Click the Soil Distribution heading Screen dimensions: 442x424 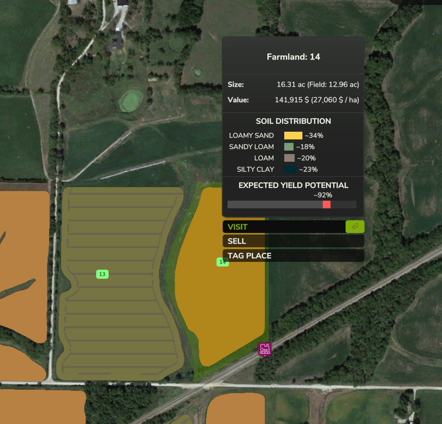pyautogui.click(x=293, y=121)
